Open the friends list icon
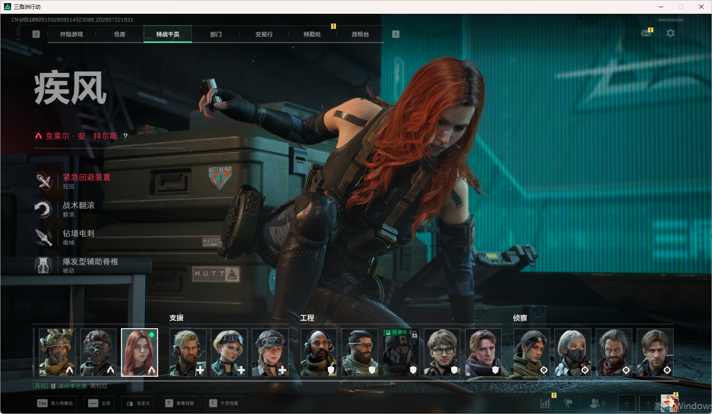The height and width of the screenshot is (414, 712). tap(595, 403)
